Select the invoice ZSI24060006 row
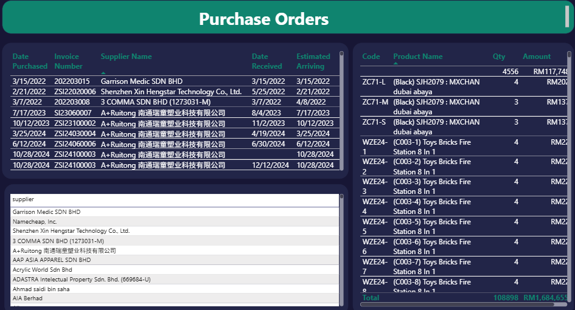This screenshot has height=310, width=575. pyautogui.click(x=175, y=143)
